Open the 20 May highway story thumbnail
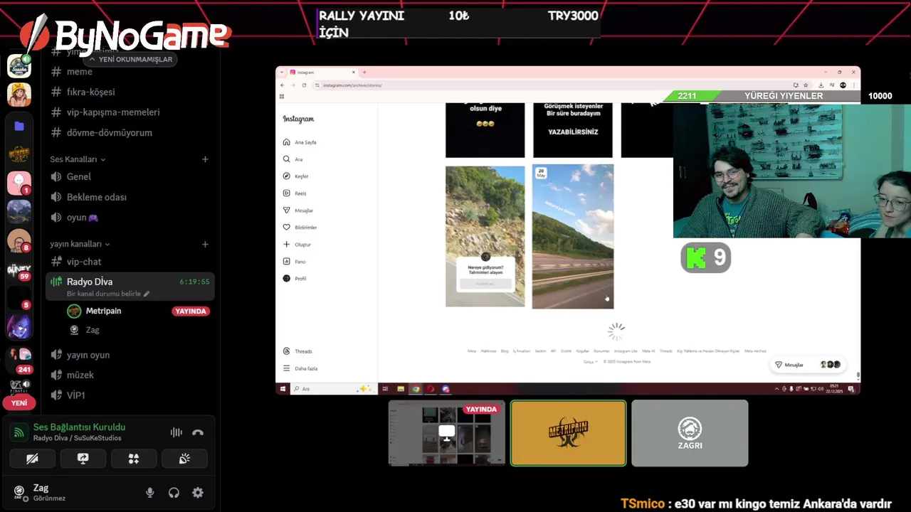The width and height of the screenshot is (911, 512). (573, 237)
